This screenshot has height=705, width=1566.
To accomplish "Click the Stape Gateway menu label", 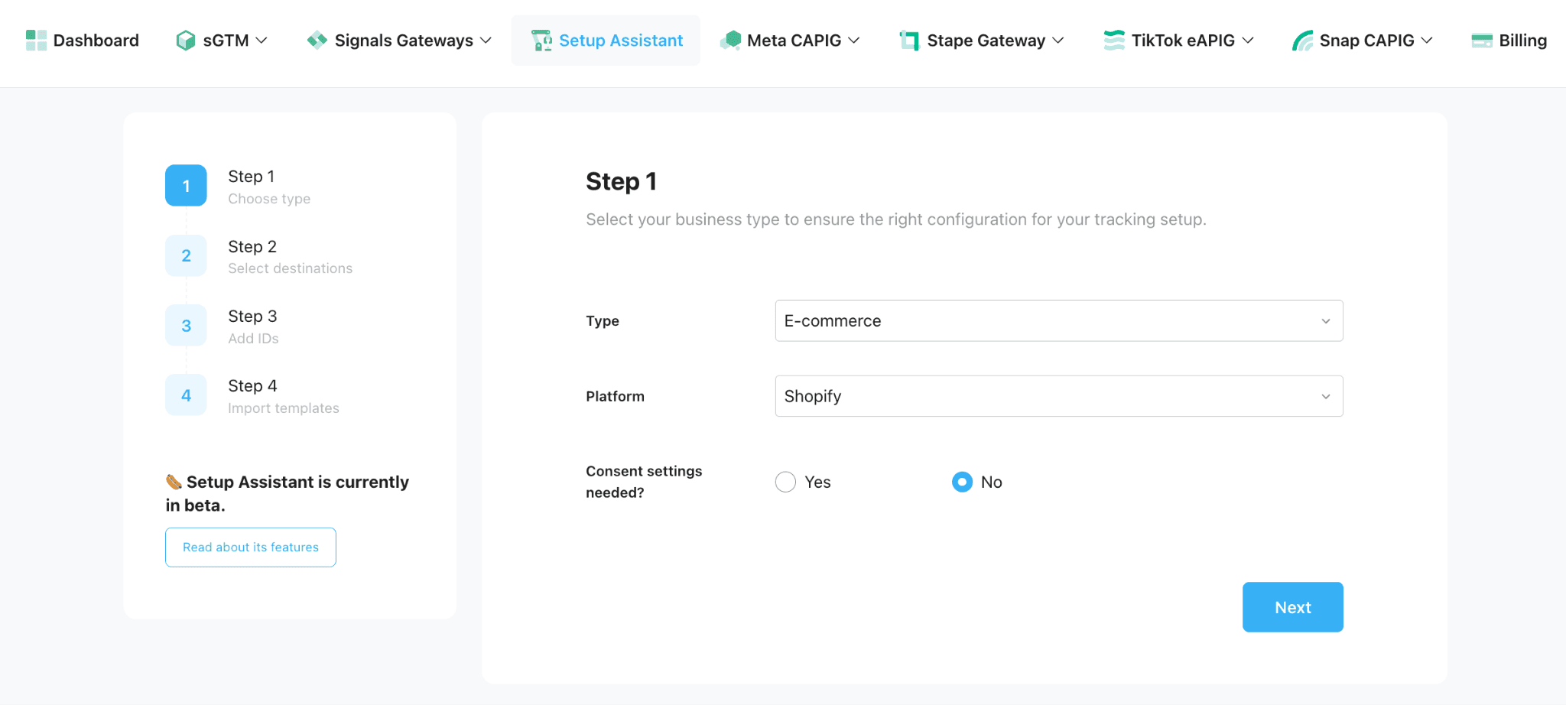I will 986,41.
